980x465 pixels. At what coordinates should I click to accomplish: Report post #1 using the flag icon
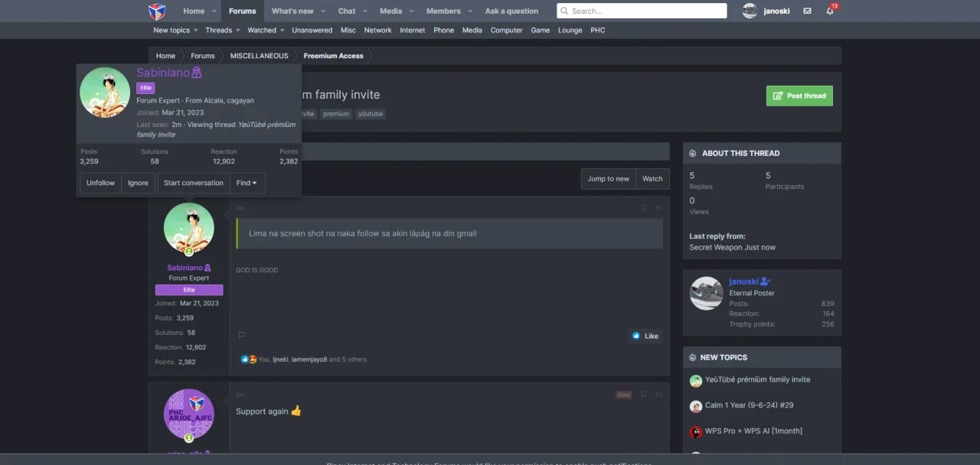[242, 335]
